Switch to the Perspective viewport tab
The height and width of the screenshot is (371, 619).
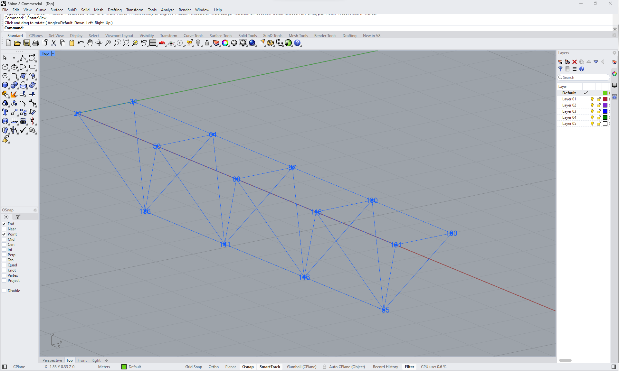[x=52, y=360]
